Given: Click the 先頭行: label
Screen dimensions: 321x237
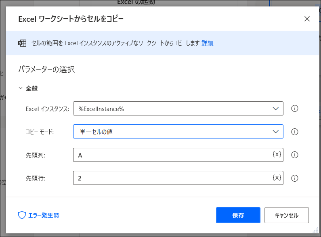Looking at the screenshot, I should coord(36,178).
